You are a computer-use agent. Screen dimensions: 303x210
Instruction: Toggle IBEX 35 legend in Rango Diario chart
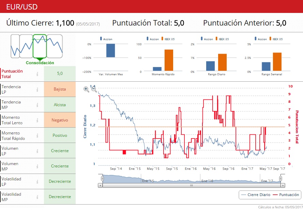(222, 39)
